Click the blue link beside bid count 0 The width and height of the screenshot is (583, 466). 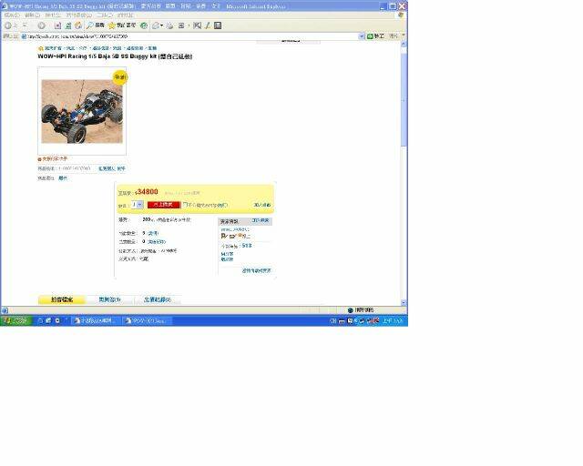click(157, 241)
